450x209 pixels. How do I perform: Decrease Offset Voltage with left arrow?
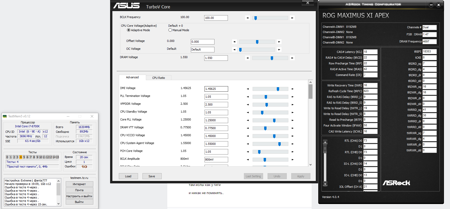coord(234,42)
